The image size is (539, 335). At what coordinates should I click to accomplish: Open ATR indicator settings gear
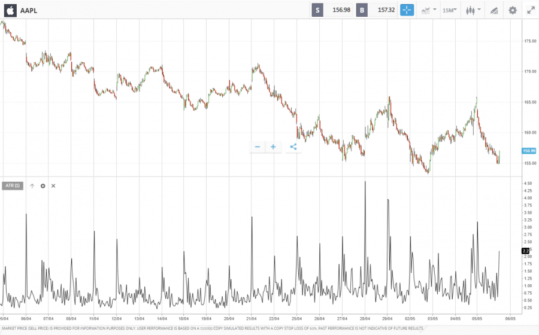click(x=43, y=185)
